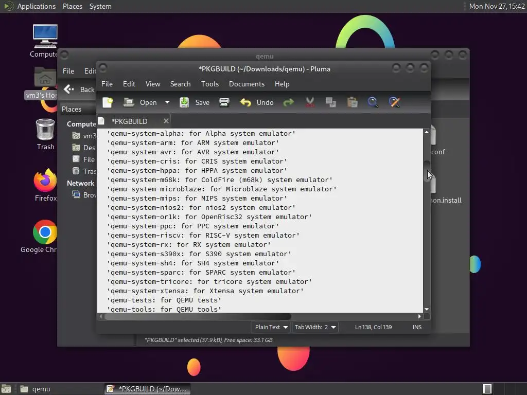Open Find and Replace icon
The width and height of the screenshot is (527, 395).
pyautogui.click(x=394, y=102)
